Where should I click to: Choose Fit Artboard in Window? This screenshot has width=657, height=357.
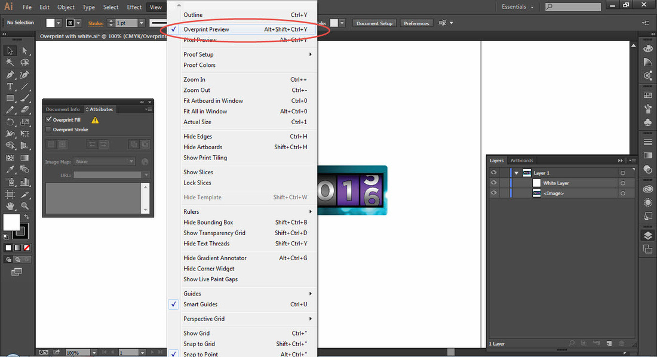(242, 100)
